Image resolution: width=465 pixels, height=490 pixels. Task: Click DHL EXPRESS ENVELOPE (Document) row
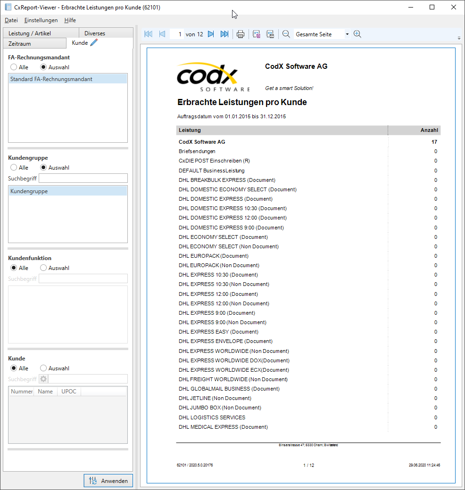pos(308,341)
